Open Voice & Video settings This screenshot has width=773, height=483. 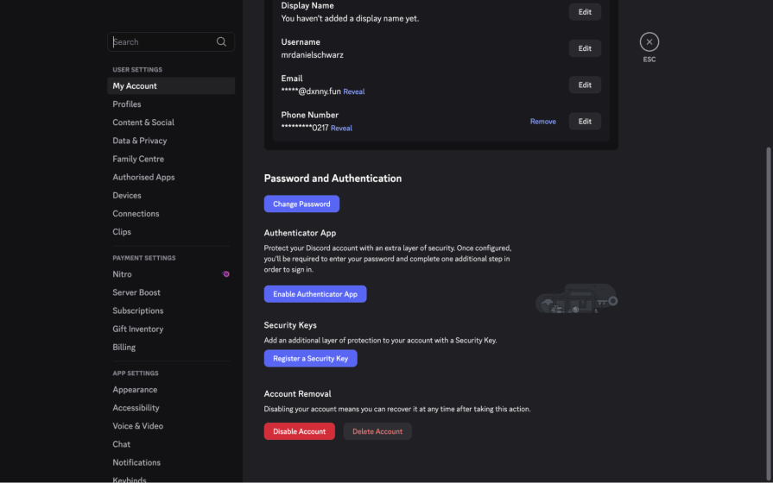(137, 426)
